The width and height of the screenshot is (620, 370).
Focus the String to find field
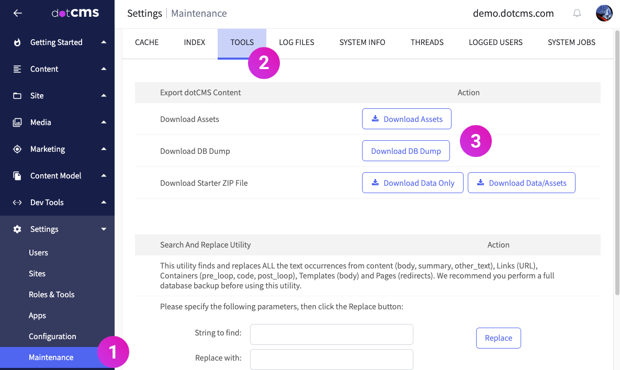(331, 334)
